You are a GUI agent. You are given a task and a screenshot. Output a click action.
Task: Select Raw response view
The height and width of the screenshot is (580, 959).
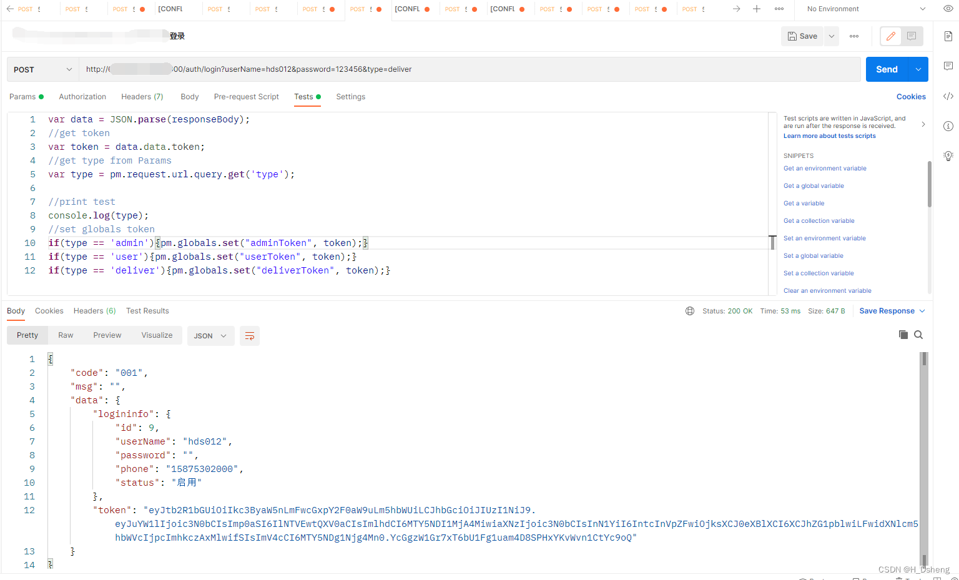(66, 335)
